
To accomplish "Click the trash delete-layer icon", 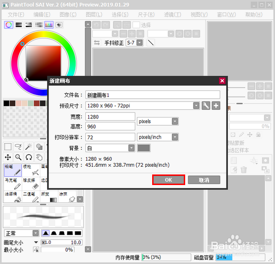I will [244, 170].
